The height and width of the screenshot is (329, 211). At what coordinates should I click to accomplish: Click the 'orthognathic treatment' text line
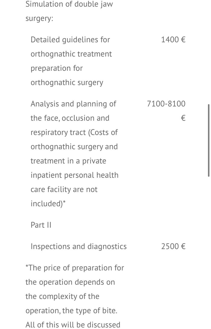[71, 54]
